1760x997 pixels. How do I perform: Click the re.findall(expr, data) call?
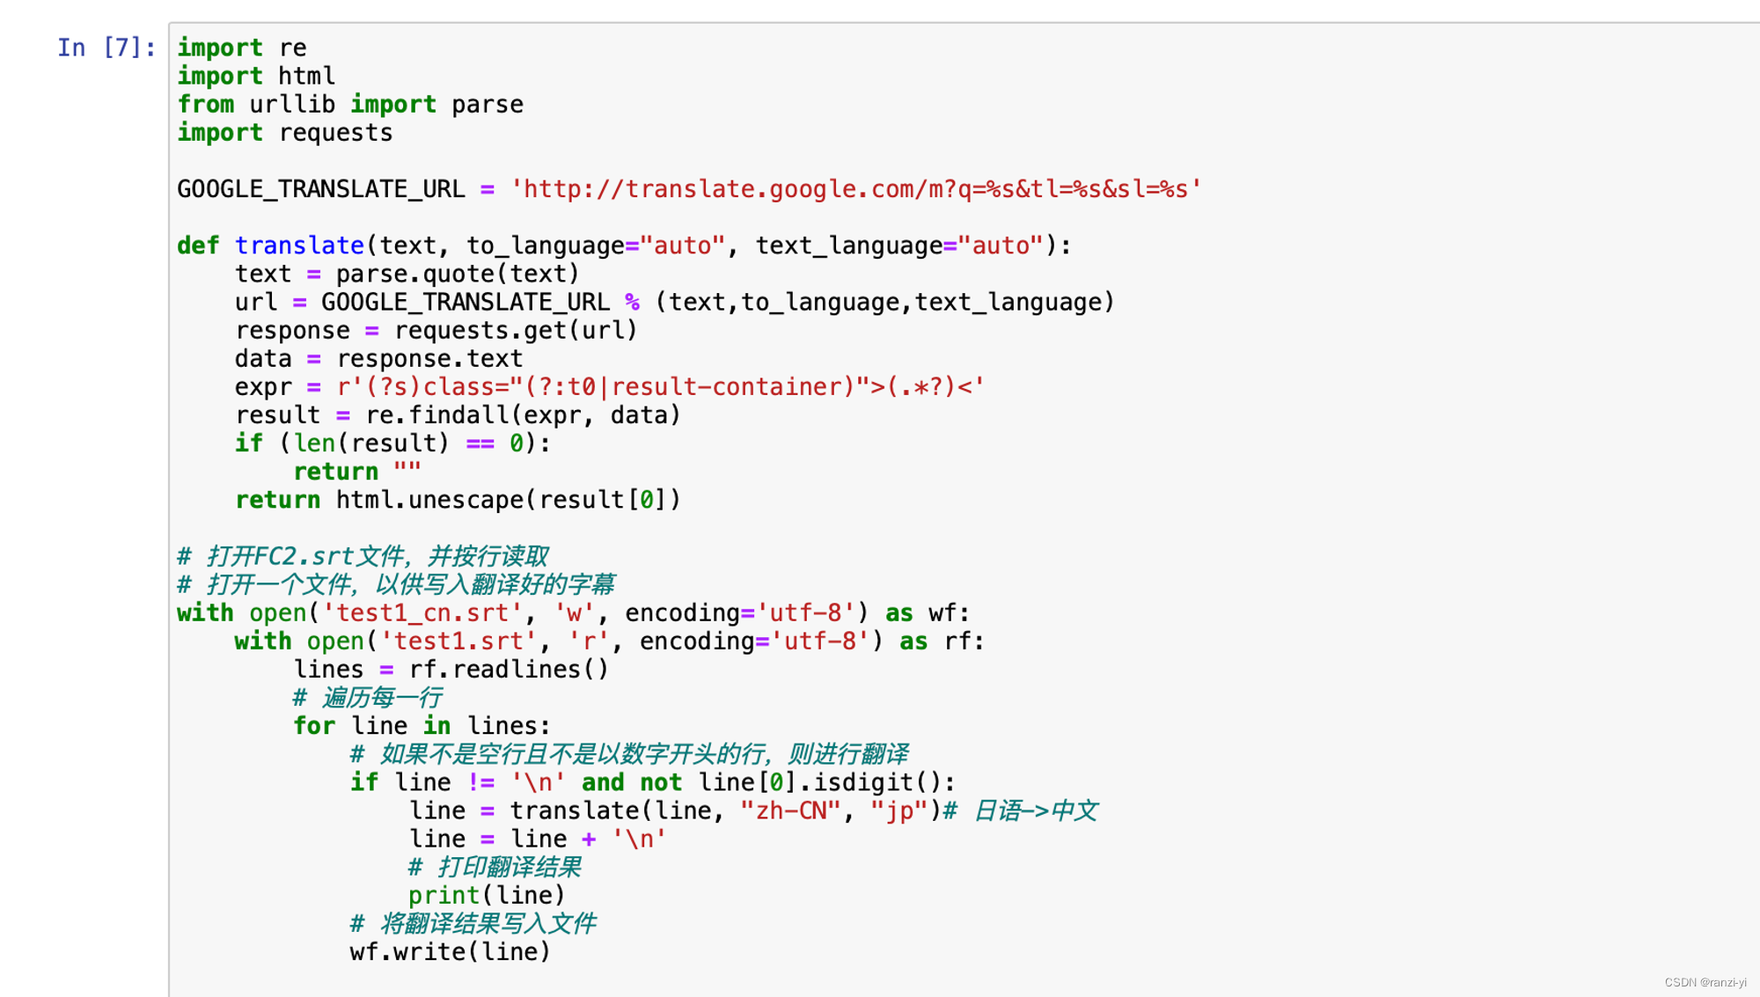click(523, 415)
